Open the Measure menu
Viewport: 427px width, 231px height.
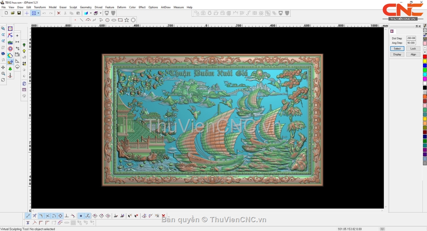tap(179, 7)
